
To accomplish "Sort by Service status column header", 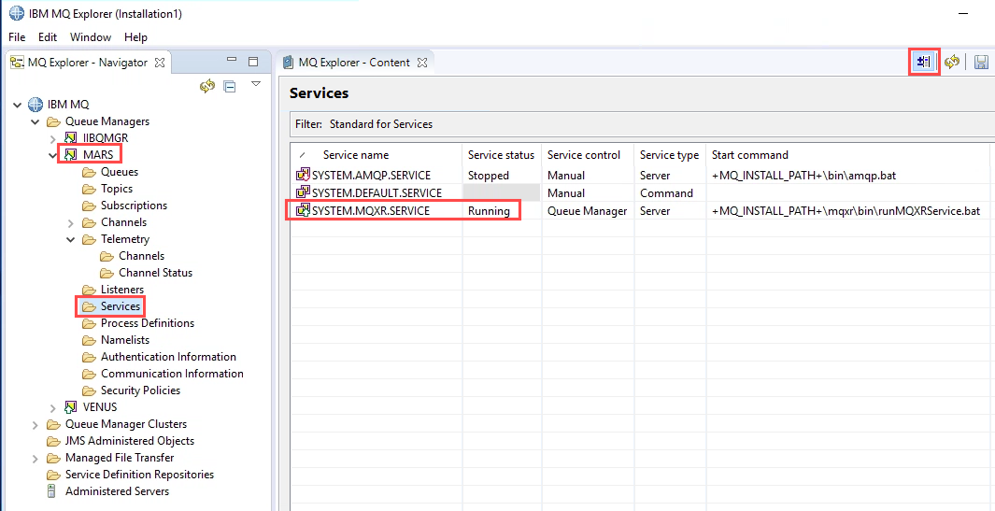I will (502, 155).
